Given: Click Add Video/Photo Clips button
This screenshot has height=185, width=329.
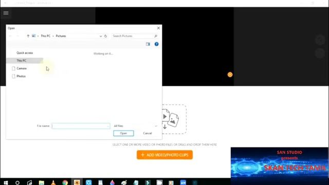Looking at the screenshot, I should [x=164, y=155].
